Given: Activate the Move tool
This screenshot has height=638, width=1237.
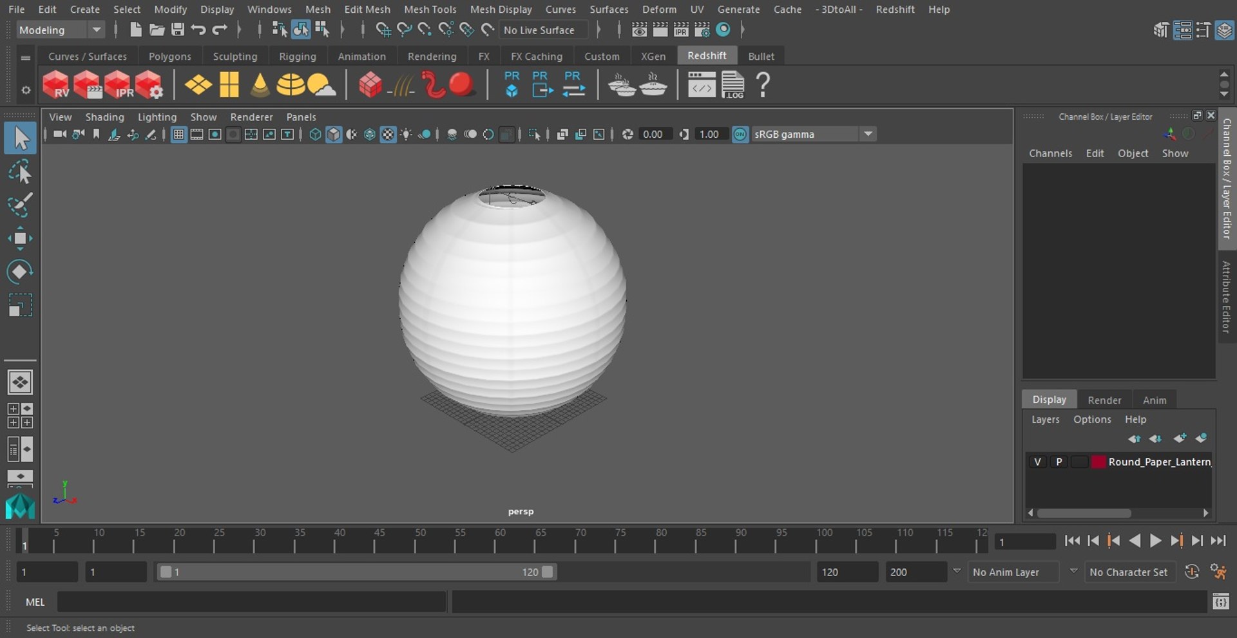Looking at the screenshot, I should click(x=20, y=238).
